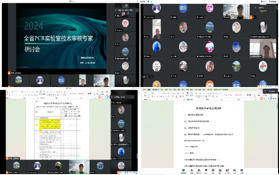The width and height of the screenshot is (279, 175).
Task: Expand the chevron beside the share screen button
Action: 187,171
